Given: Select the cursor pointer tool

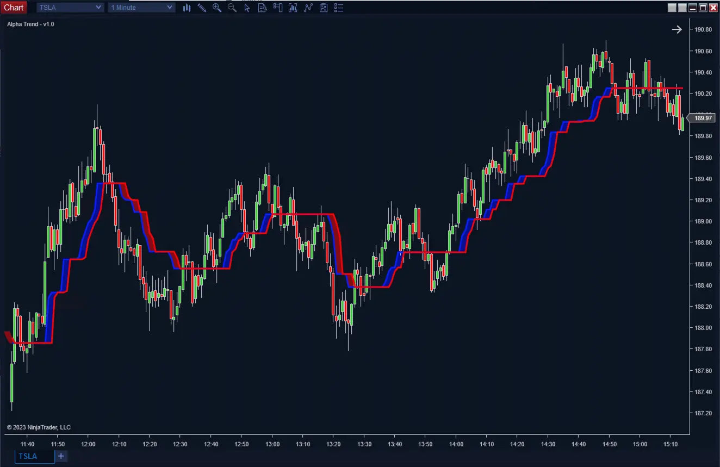Looking at the screenshot, I should [x=247, y=7].
